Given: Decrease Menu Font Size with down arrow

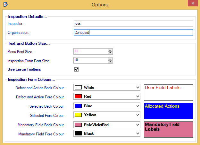Looking at the screenshot, I should [x=110, y=53].
